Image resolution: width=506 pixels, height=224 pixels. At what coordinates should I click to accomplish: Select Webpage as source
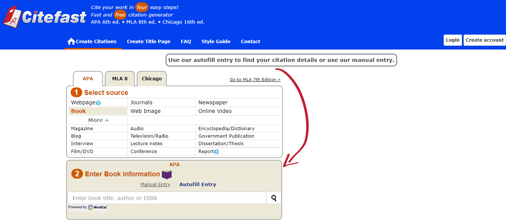(x=83, y=102)
